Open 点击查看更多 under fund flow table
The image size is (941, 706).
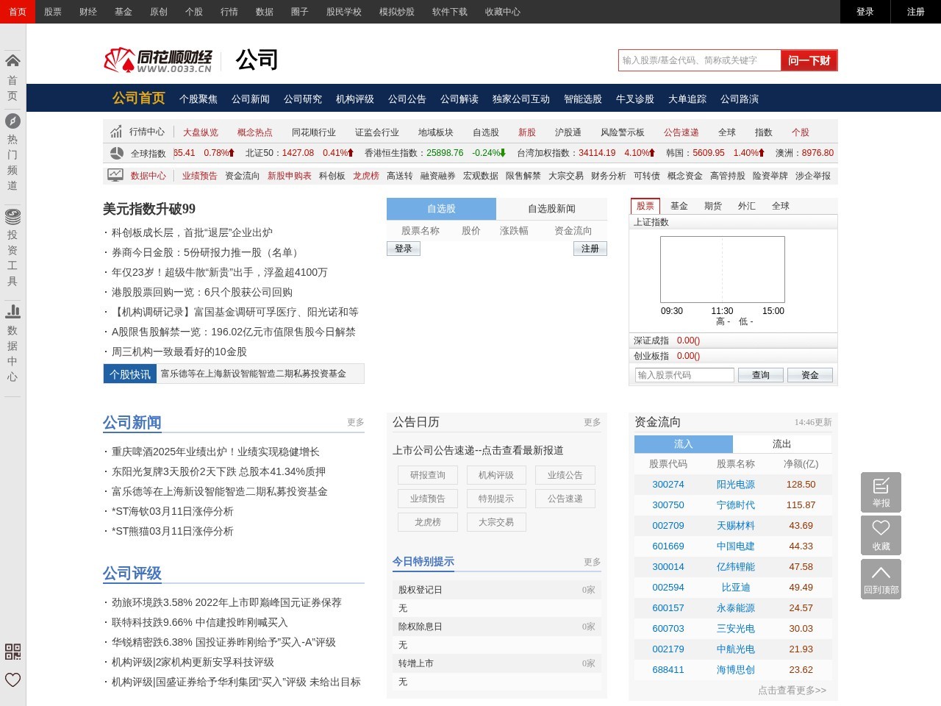click(x=792, y=691)
